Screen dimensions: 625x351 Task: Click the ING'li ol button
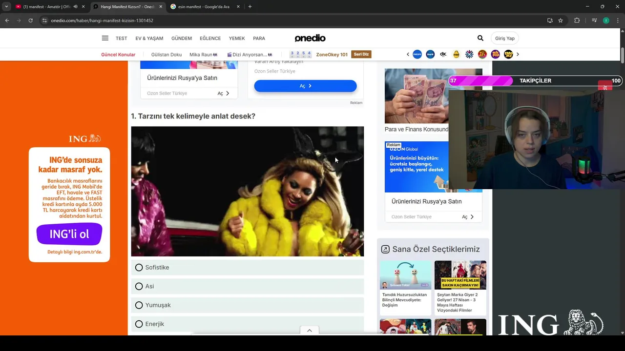(x=69, y=234)
